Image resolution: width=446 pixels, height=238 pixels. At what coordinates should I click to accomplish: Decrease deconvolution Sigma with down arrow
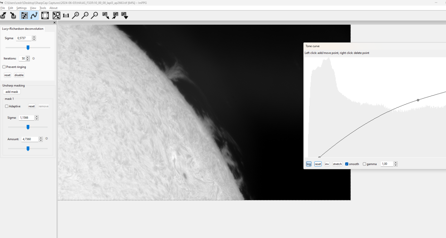(34, 40)
